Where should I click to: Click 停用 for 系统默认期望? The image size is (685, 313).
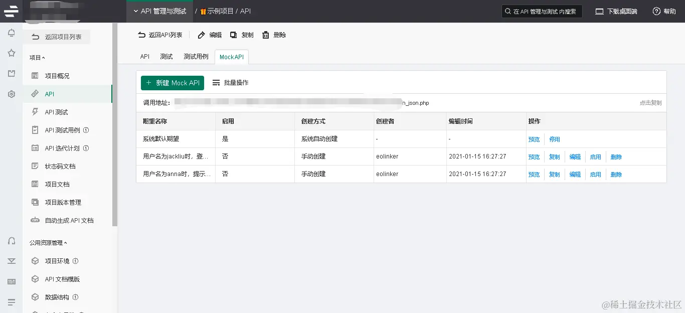[555, 139]
